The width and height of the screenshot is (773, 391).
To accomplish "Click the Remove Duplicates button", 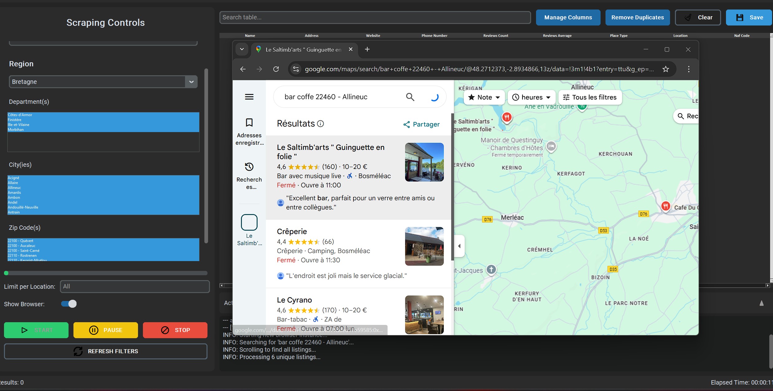I will pyautogui.click(x=637, y=18).
